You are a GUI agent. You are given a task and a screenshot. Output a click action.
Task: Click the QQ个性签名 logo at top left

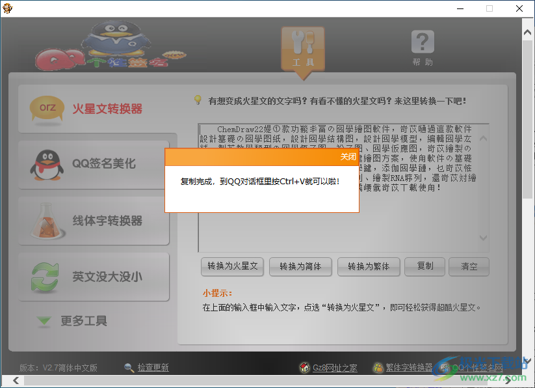111,46
